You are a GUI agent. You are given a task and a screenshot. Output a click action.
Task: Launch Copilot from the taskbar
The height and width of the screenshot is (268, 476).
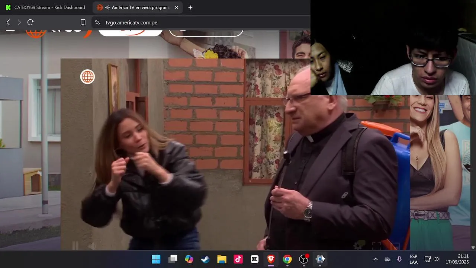click(x=189, y=259)
